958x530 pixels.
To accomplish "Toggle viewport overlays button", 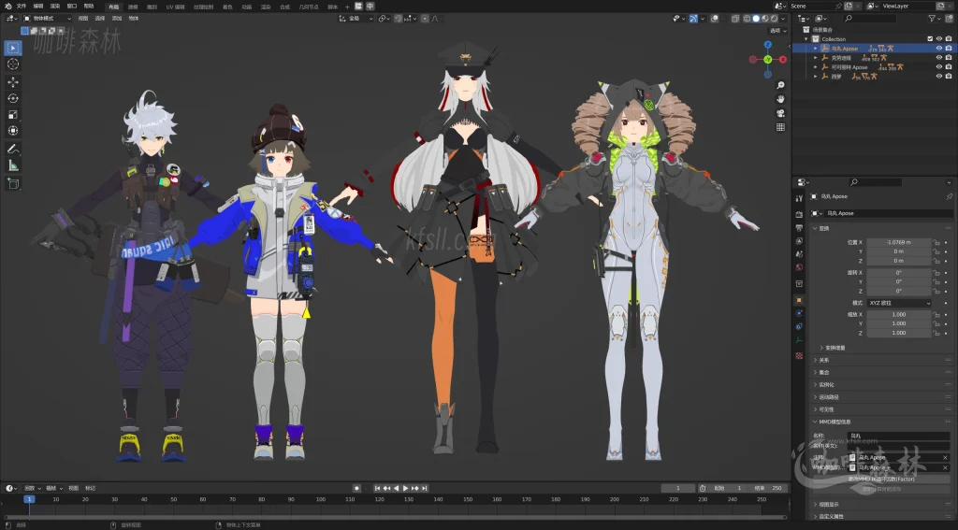I will click(x=714, y=19).
